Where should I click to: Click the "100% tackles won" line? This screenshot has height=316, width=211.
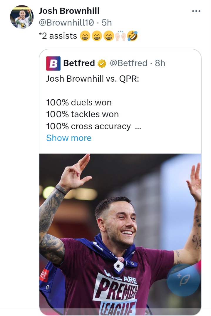point(82,114)
